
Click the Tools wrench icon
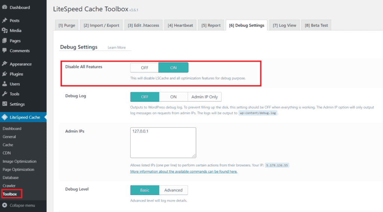4,94
